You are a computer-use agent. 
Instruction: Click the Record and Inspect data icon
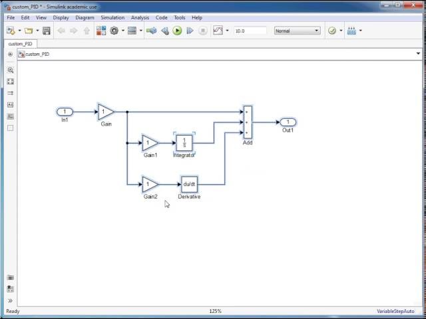[218, 31]
